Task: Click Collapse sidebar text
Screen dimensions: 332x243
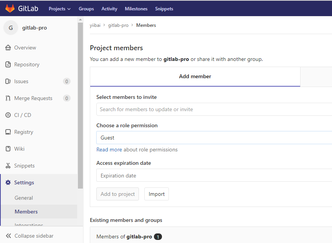Action: point(34,236)
